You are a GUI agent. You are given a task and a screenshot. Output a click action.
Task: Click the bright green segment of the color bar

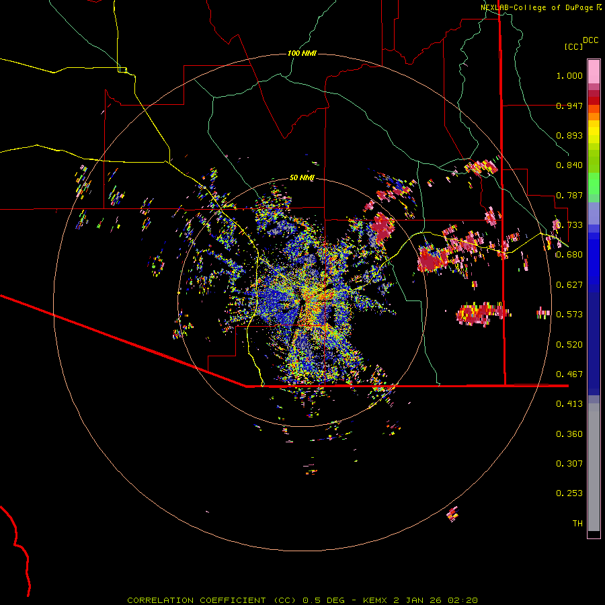pos(594,184)
